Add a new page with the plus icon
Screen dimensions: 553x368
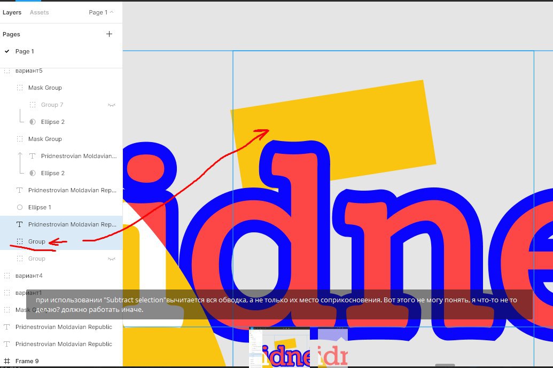pos(110,34)
